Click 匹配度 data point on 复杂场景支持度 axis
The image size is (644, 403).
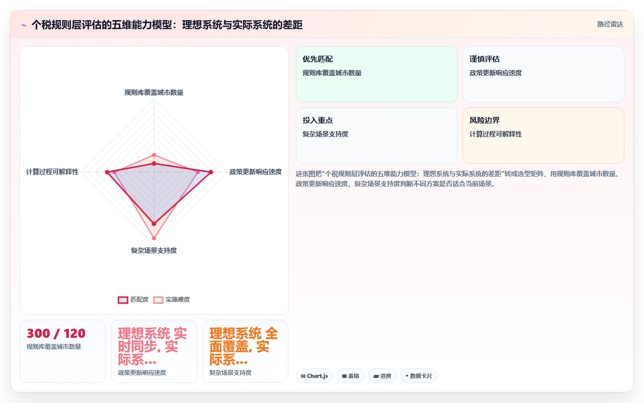point(154,223)
